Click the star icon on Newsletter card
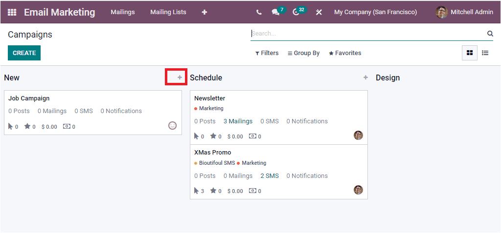Screen dimensions: 501x233 pos(213,136)
